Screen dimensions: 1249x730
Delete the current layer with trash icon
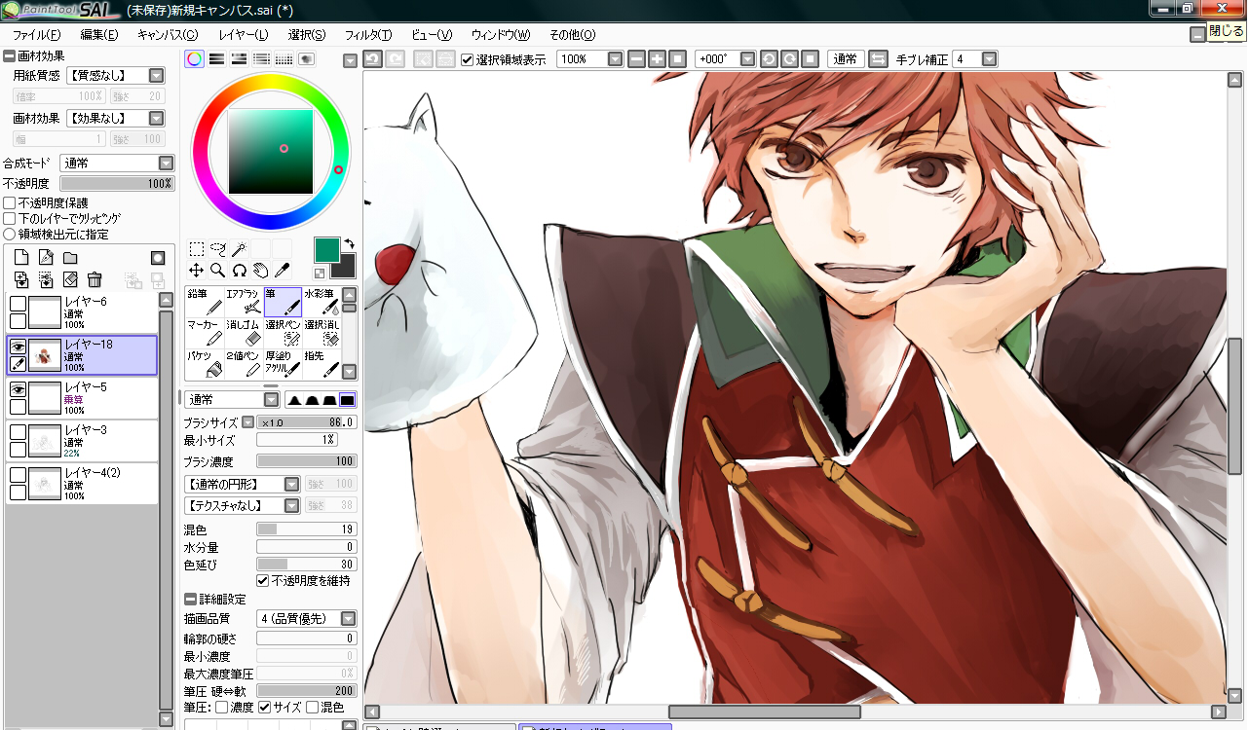click(x=95, y=279)
